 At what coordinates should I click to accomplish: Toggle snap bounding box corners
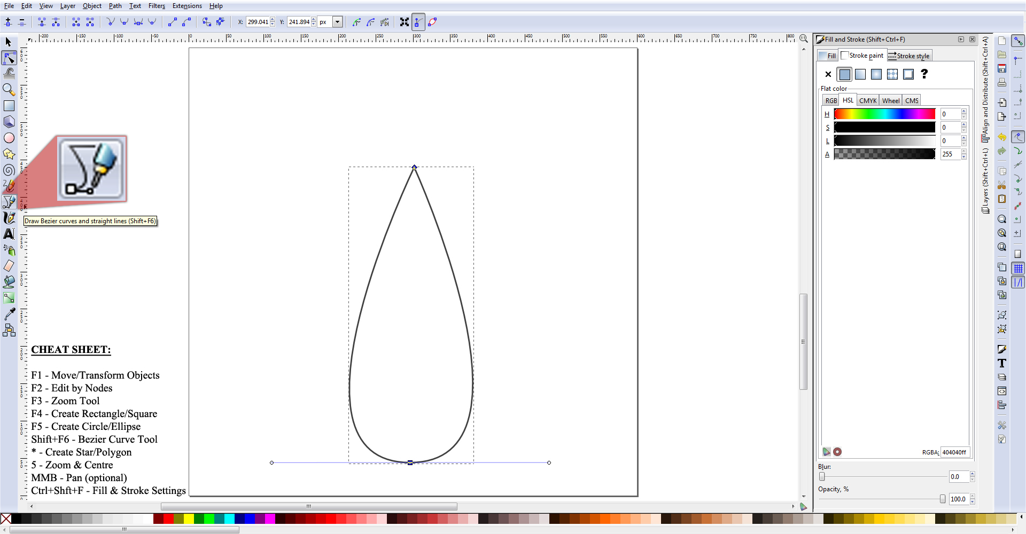(1019, 89)
